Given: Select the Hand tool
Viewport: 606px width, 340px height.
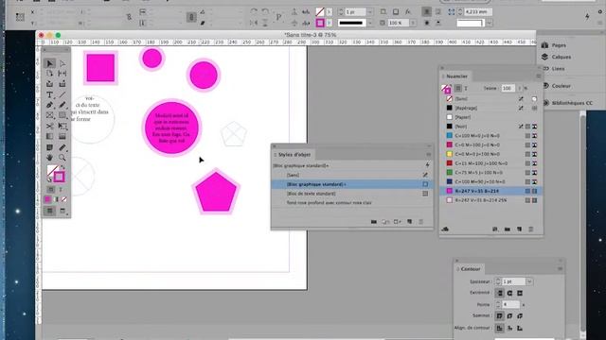Looking at the screenshot, I should pyautogui.click(x=49, y=158).
